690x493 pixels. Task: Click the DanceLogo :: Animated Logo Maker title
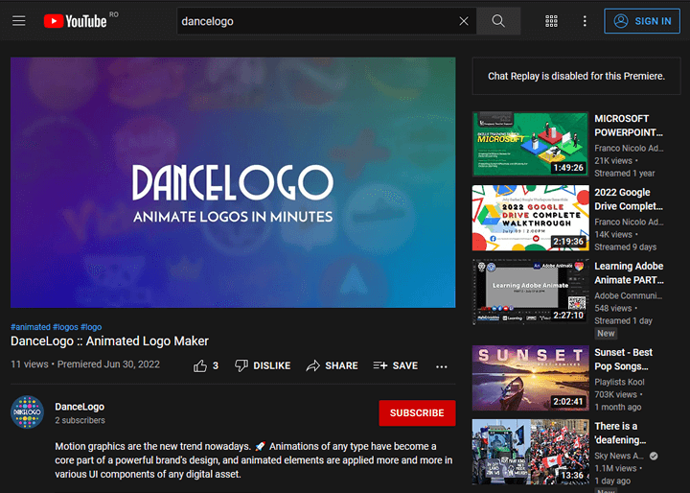point(109,341)
